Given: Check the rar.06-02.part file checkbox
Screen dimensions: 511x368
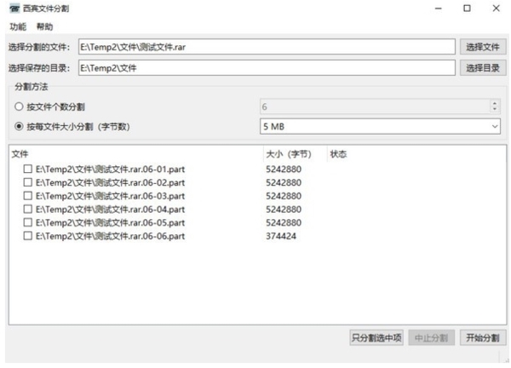Looking at the screenshot, I should [x=28, y=182].
